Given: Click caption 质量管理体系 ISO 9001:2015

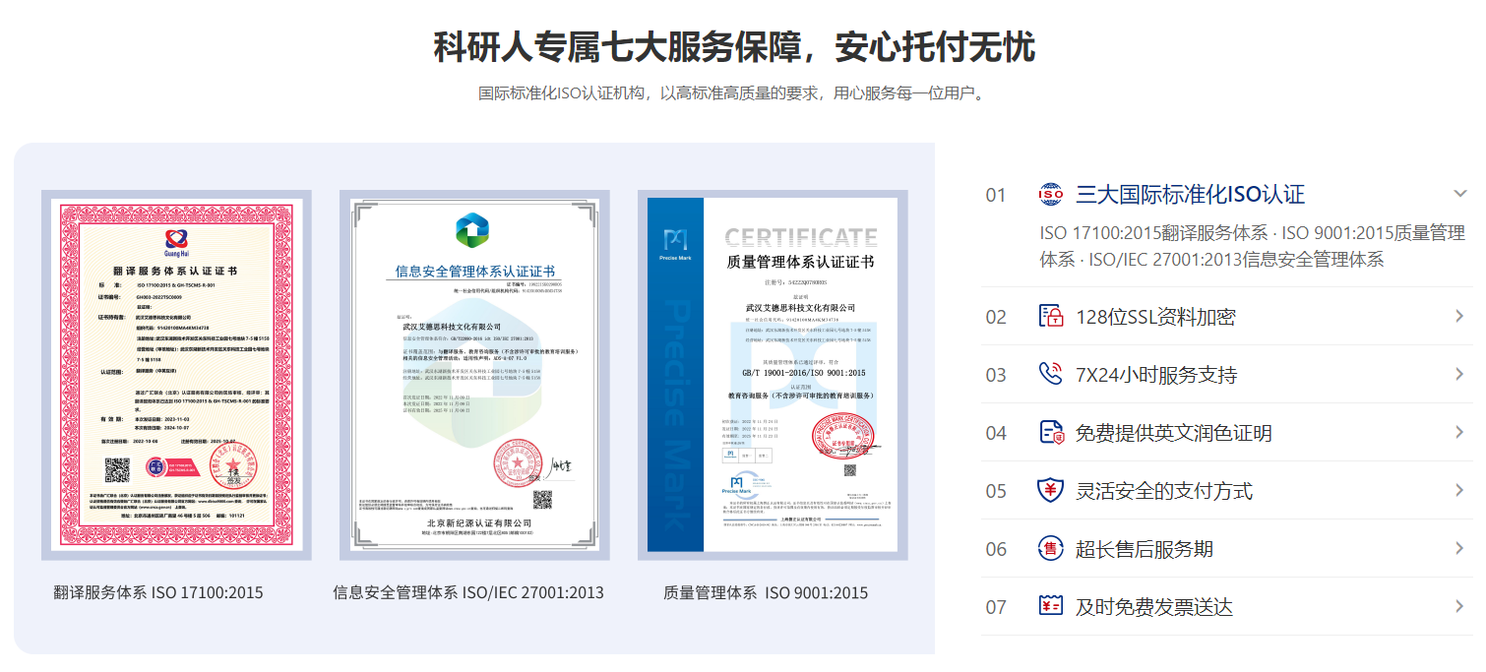Looking at the screenshot, I should coord(766,592).
